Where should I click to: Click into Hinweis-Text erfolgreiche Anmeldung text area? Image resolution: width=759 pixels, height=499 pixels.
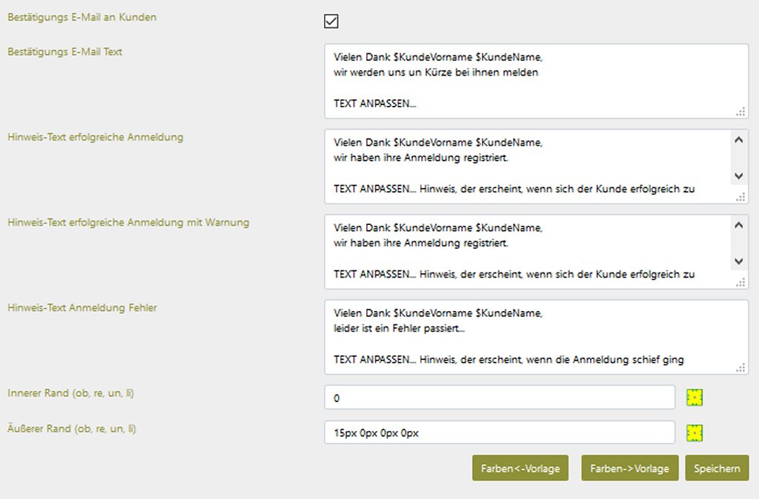tap(526, 167)
